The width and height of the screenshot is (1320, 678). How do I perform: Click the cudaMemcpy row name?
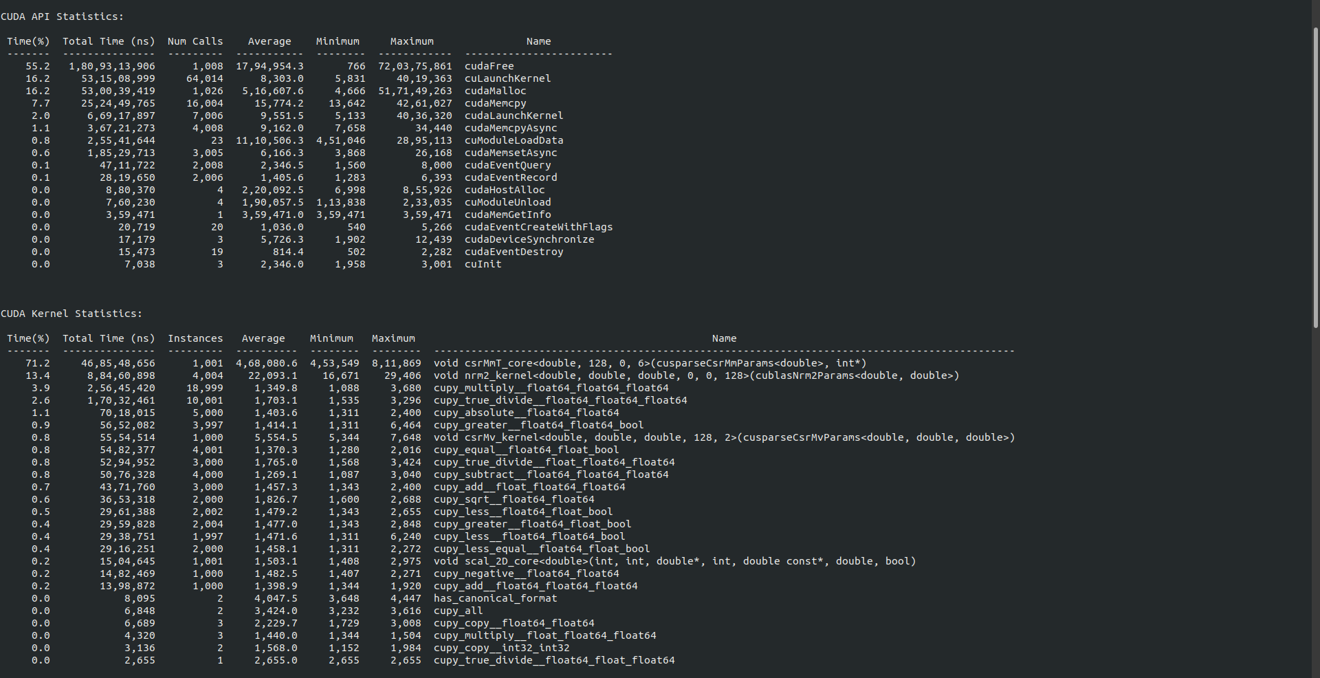click(x=496, y=103)
